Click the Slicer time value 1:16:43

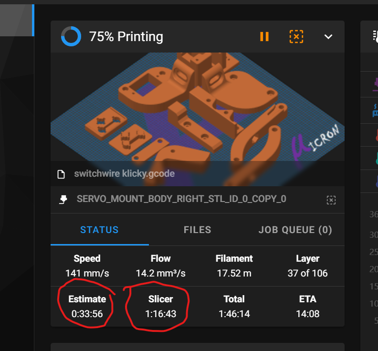160,314
